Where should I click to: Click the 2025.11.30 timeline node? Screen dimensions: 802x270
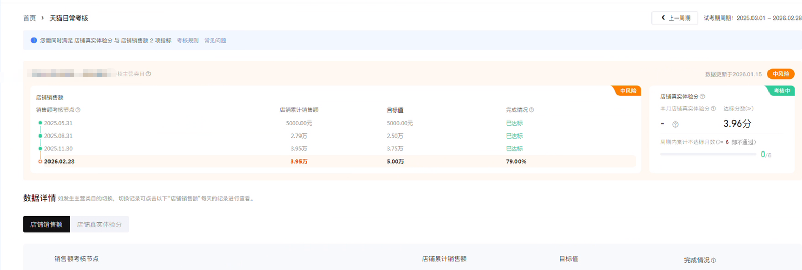tap(40, 149)
